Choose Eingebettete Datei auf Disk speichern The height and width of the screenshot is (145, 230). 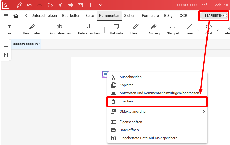(157, 138)
